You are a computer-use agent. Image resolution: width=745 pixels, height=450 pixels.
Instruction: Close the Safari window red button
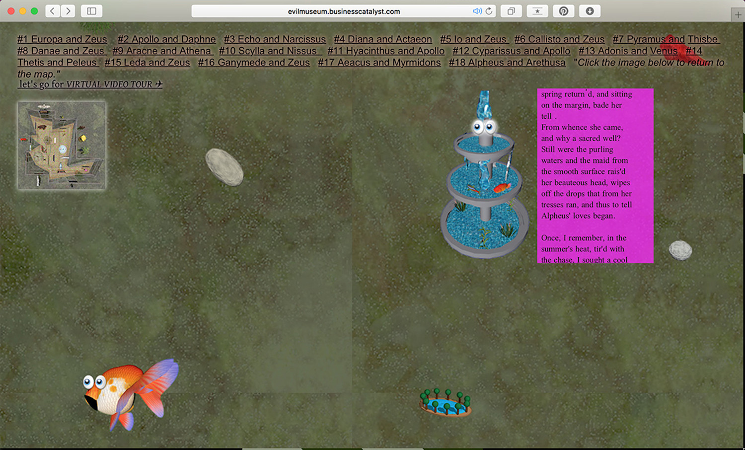(11, 11)
